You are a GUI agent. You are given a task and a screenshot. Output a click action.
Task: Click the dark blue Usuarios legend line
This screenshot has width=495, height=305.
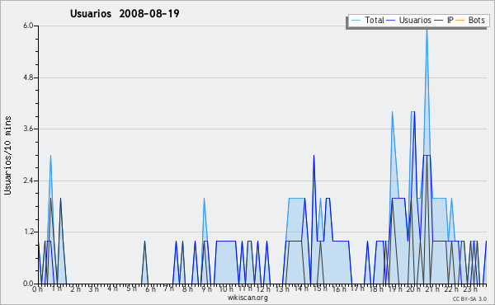391,21
